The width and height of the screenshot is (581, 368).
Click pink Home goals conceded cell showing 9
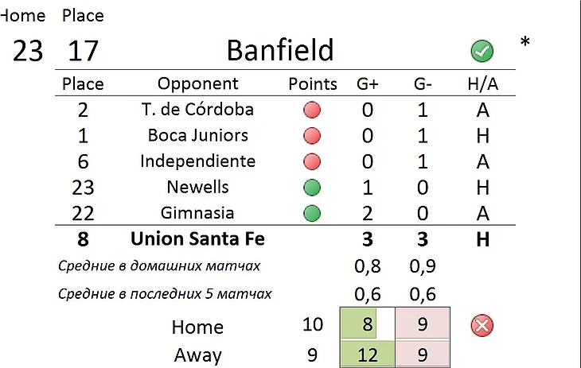pos(423,326)
